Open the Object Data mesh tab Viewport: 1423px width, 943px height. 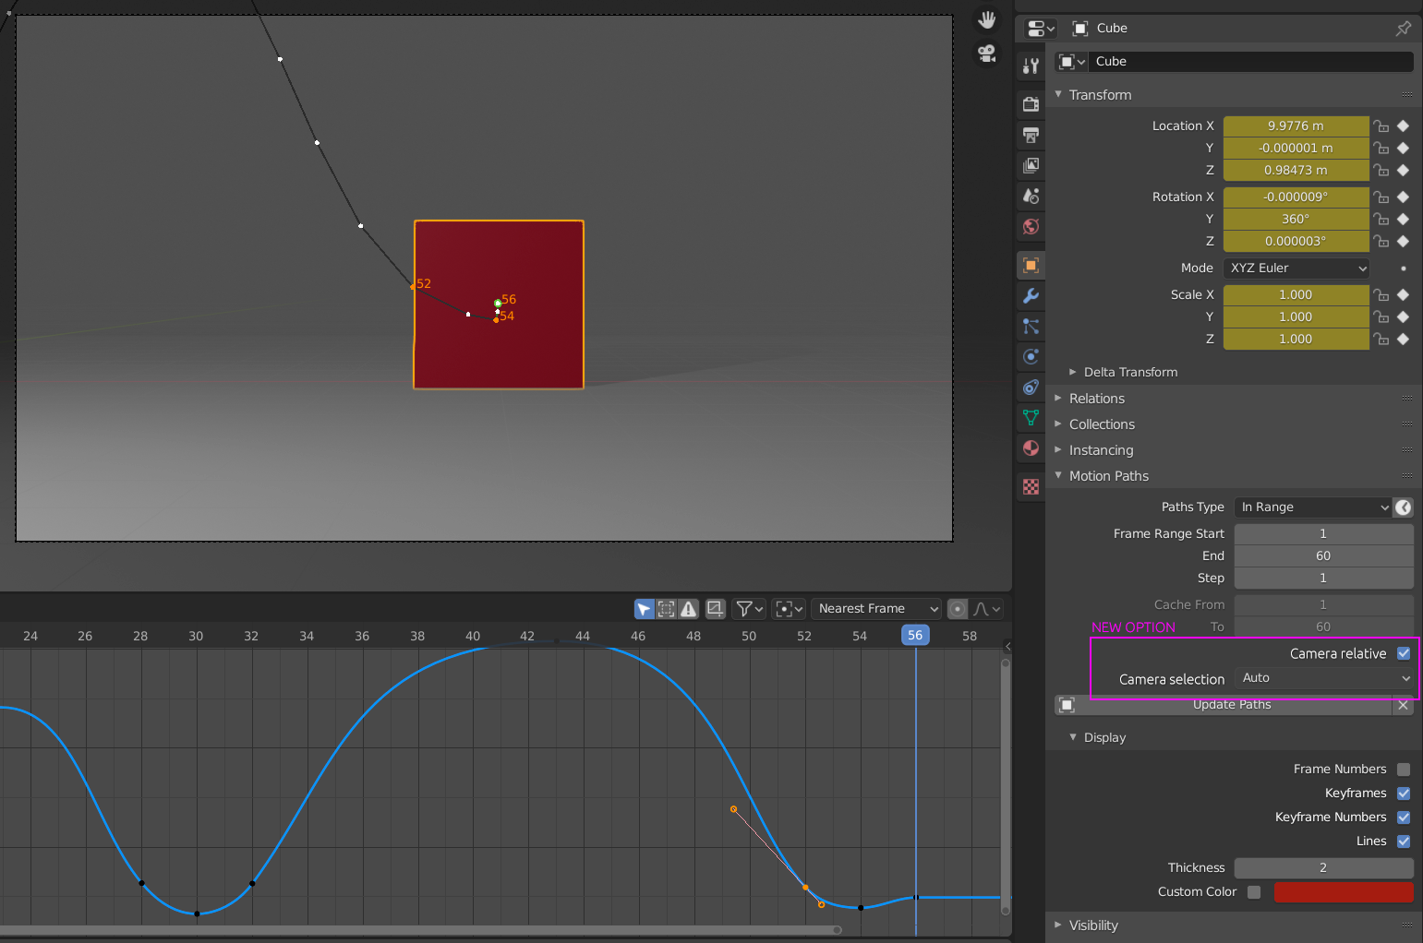click(x=1031, y=417)
